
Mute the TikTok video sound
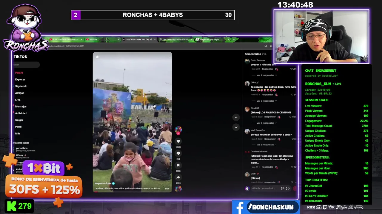point(98,57)
